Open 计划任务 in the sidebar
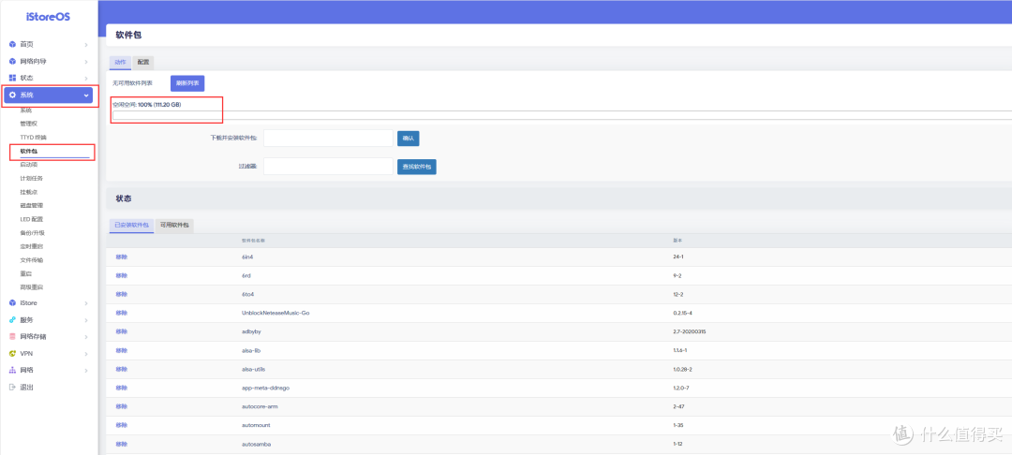1012x455 pixels. (32, 178)
